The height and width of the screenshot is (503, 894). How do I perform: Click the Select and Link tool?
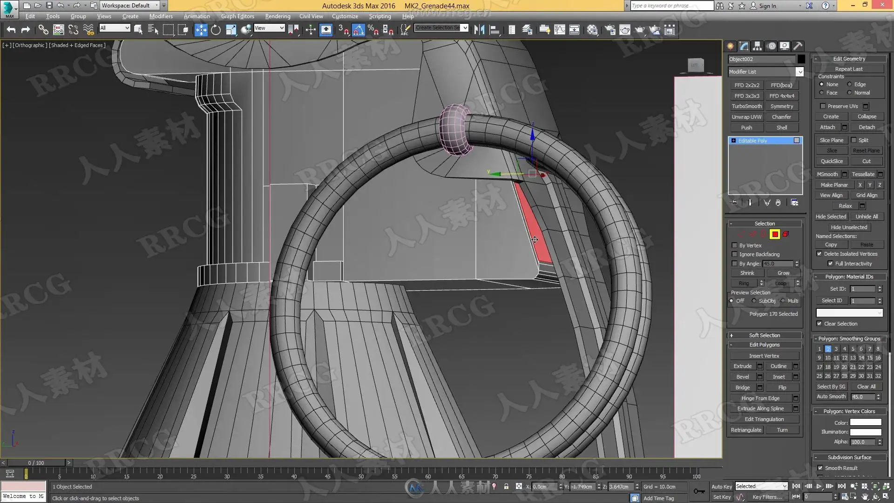coord(43,30)
